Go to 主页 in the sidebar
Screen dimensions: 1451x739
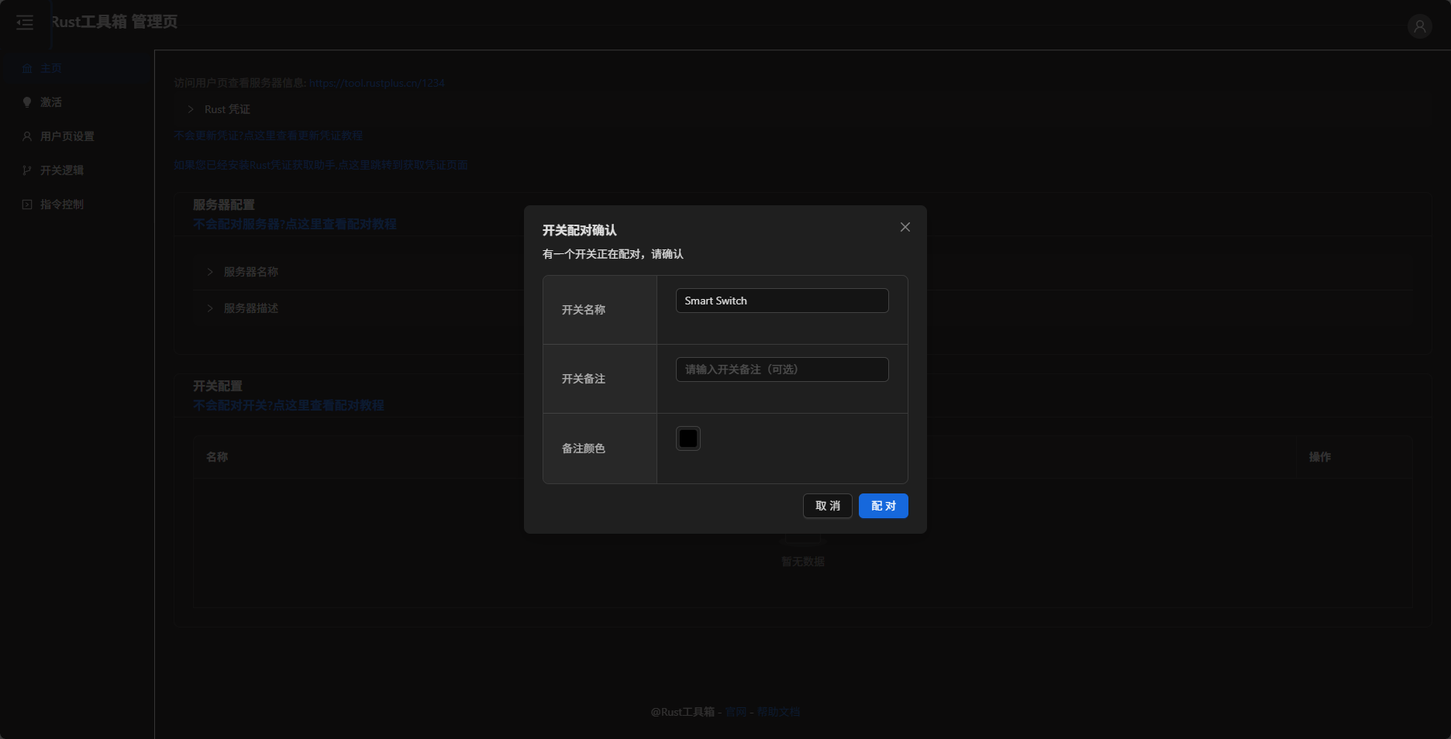pos(76,68)
